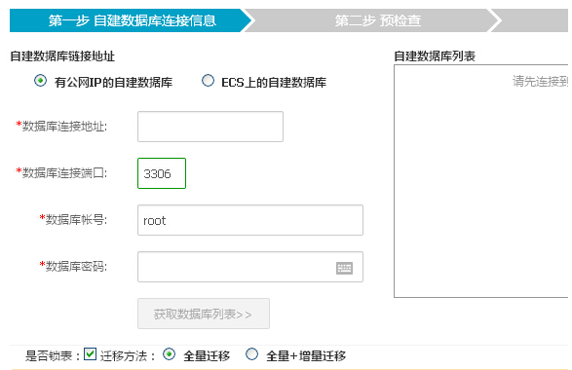Viewport: 572px width, 370px height.
Task: Click the ECS上的自建数据库 label text
Action: pos(274,83)
